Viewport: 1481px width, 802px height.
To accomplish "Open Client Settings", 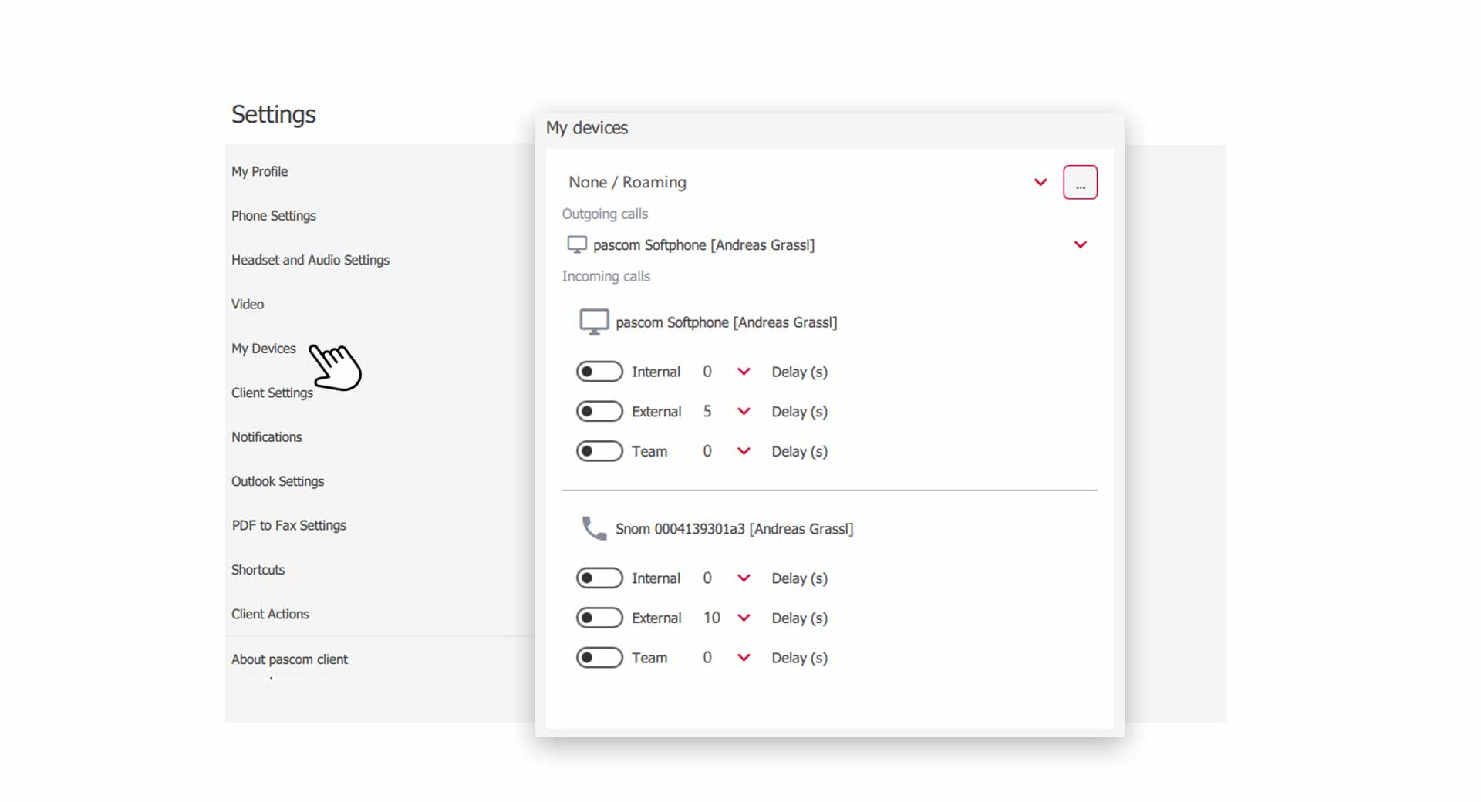I will (x=272, y=393).
